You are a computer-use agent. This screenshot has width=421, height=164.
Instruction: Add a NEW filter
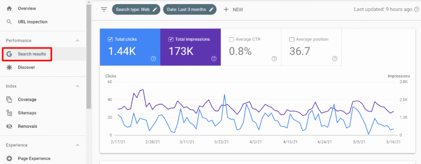point(234,9)
